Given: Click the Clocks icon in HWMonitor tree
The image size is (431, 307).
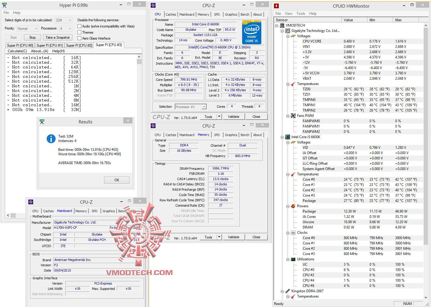Looking at the screenshot, I should pos(293,233).
